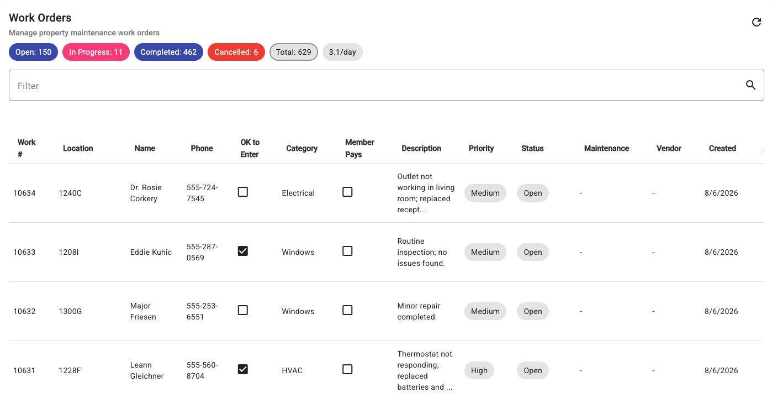
Task: Click the Electrical category cell
Action: tap(298, 193)
